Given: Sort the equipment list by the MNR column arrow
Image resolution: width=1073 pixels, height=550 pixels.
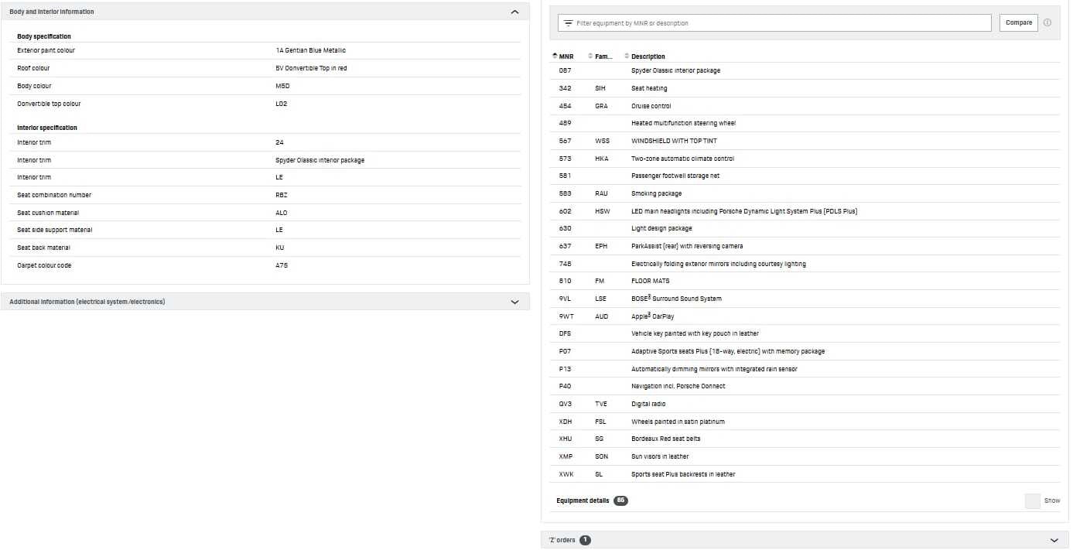Looking at the screenshot, I should 555,56.
